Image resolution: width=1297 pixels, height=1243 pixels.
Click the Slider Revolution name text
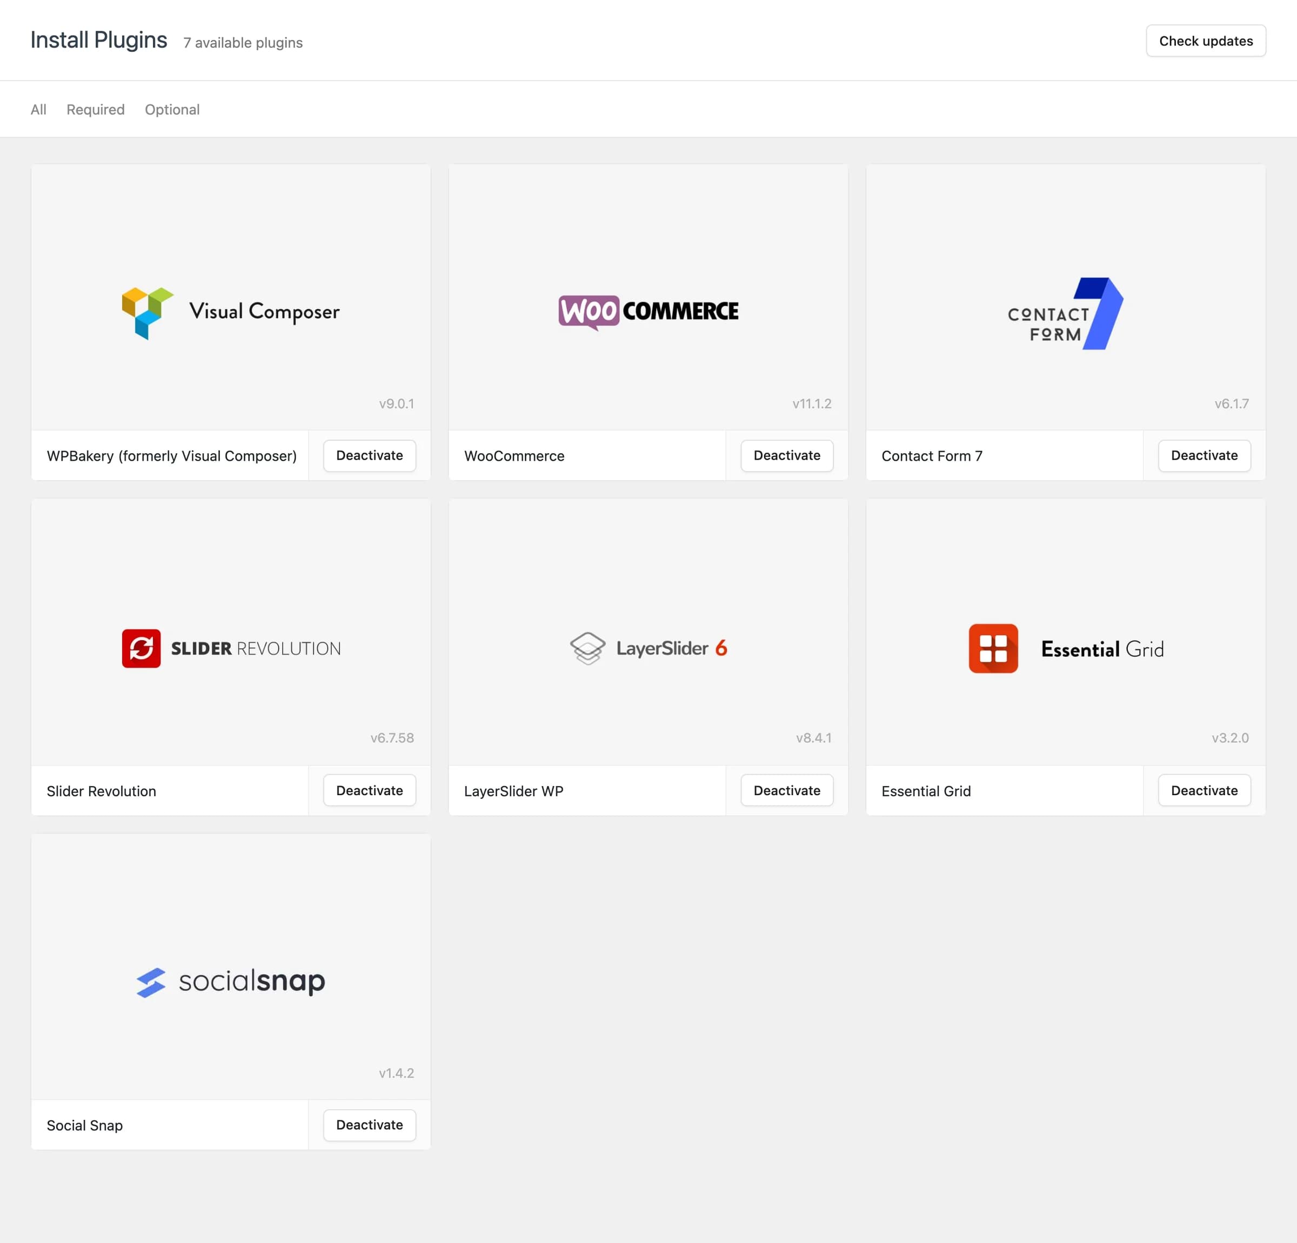[x=101, y=791]
